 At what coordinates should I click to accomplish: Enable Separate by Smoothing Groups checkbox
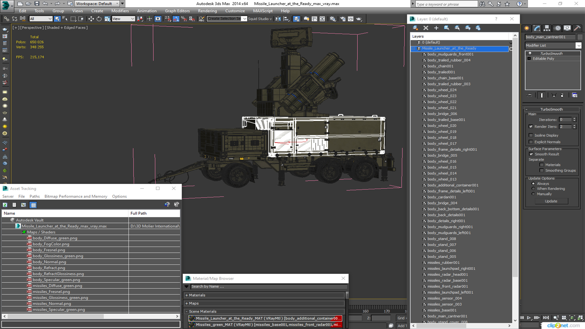[x=541, y=171]
